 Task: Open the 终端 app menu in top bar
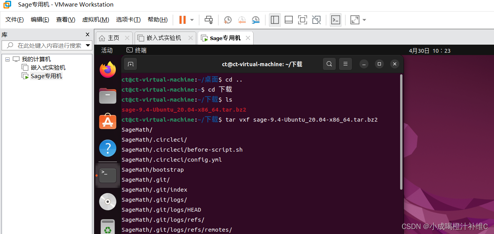(x=137, y=50)
